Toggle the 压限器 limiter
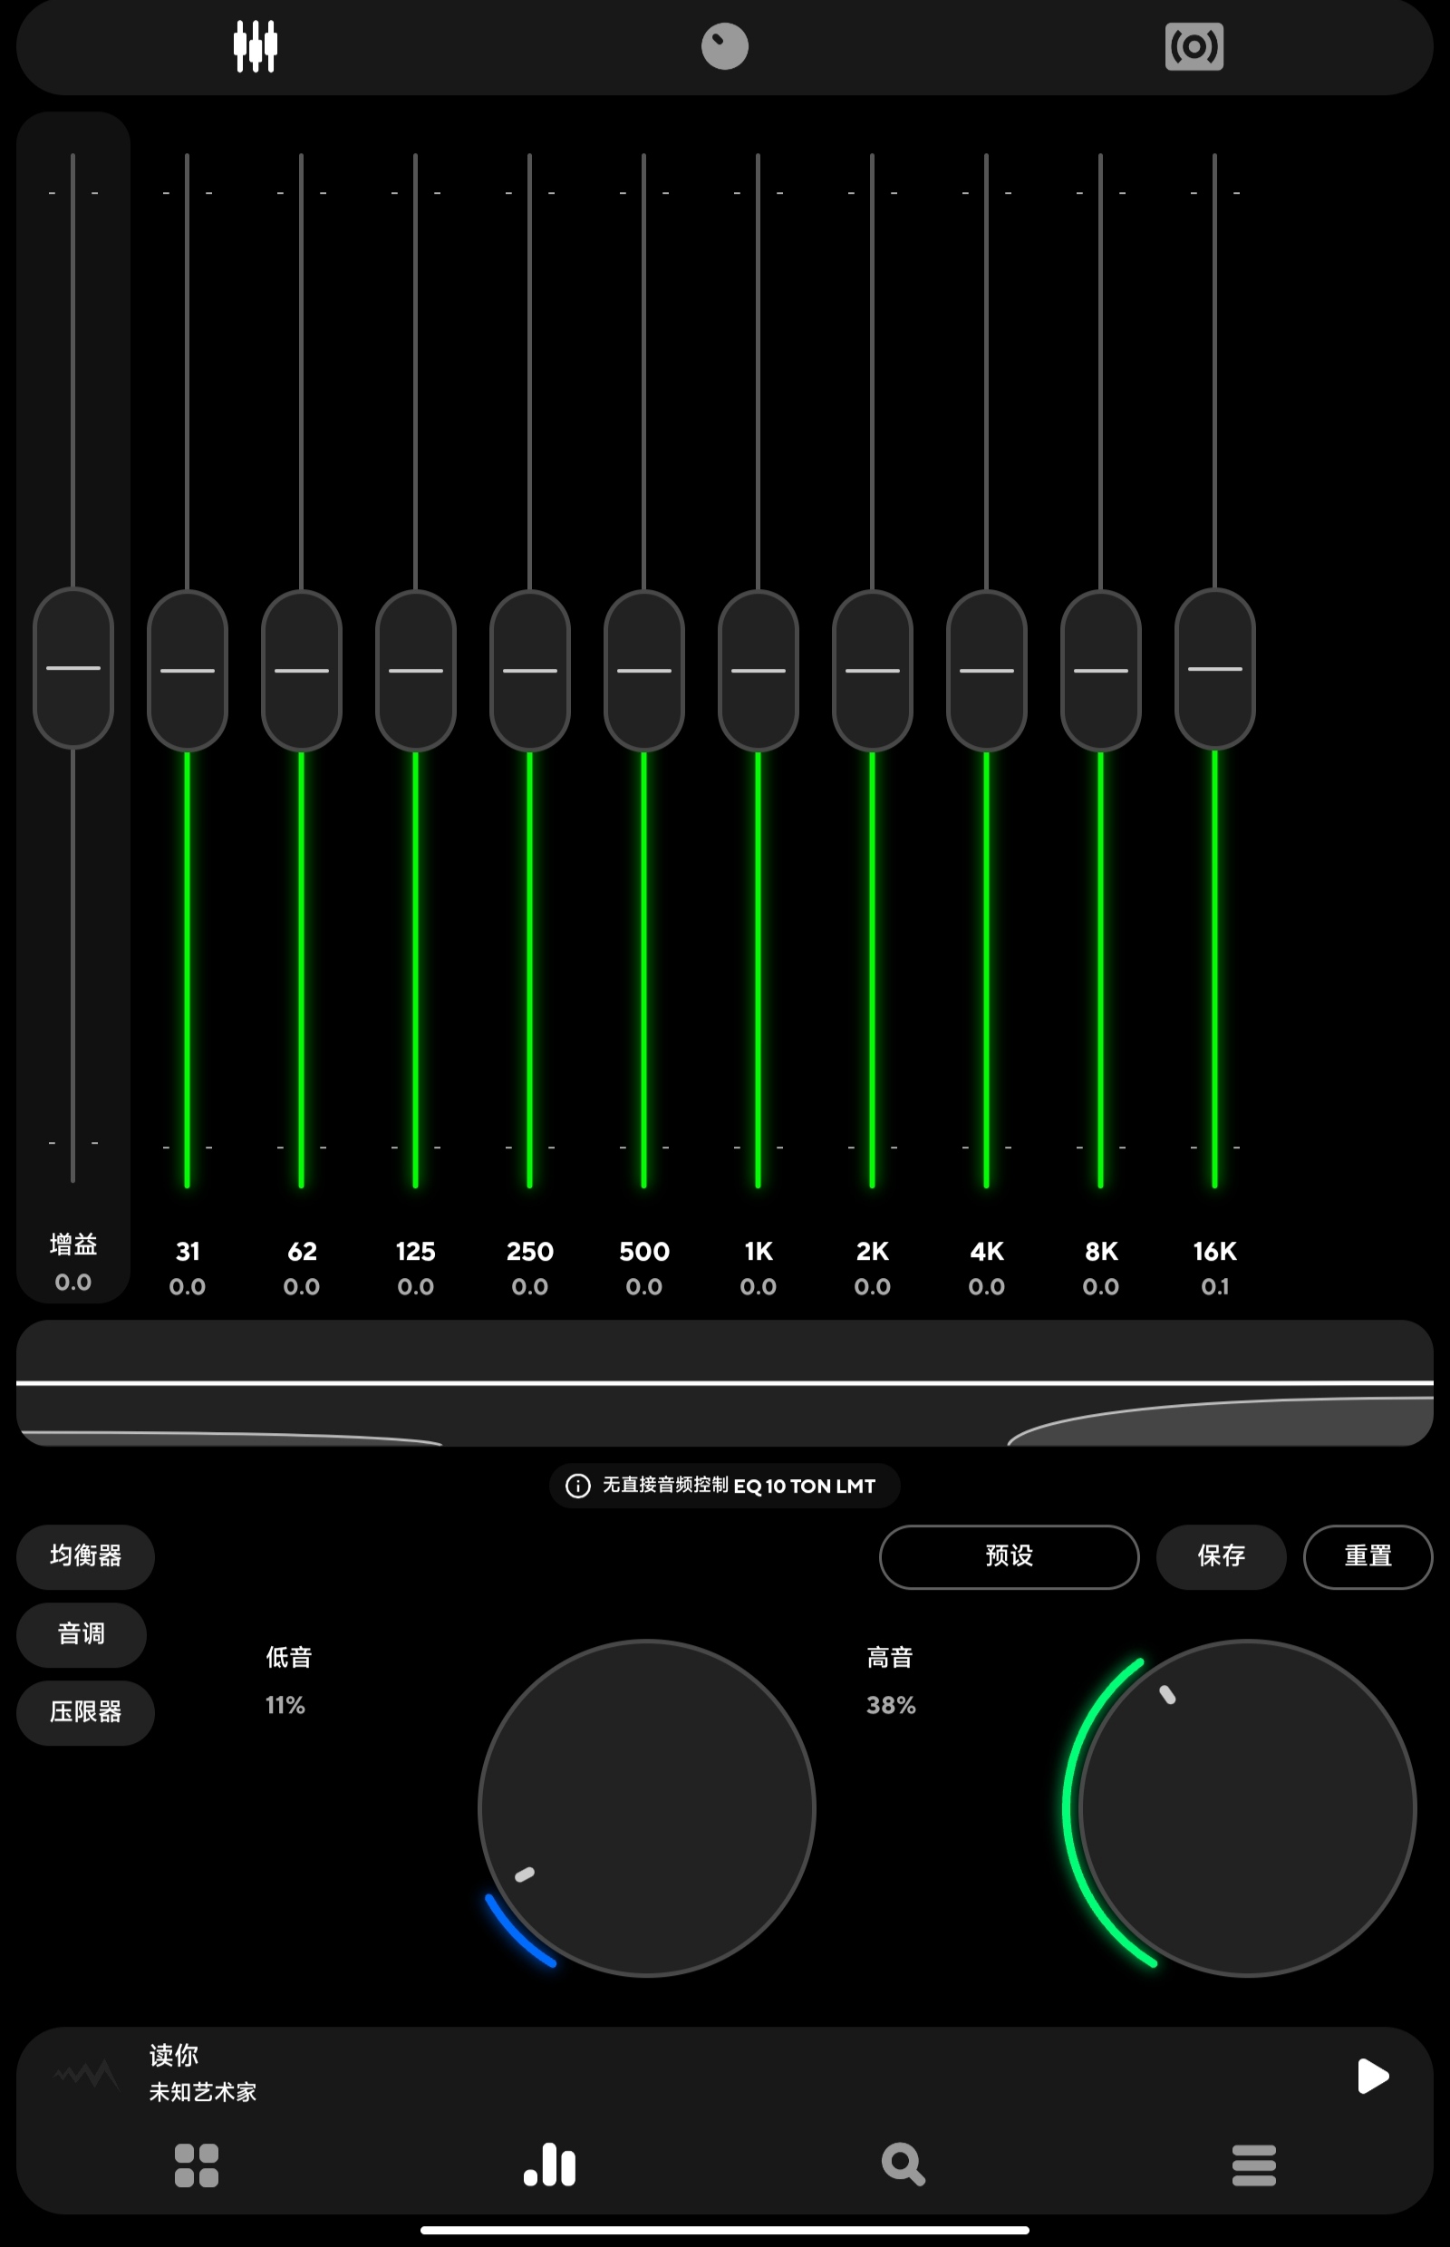 tap(85, 1711)
